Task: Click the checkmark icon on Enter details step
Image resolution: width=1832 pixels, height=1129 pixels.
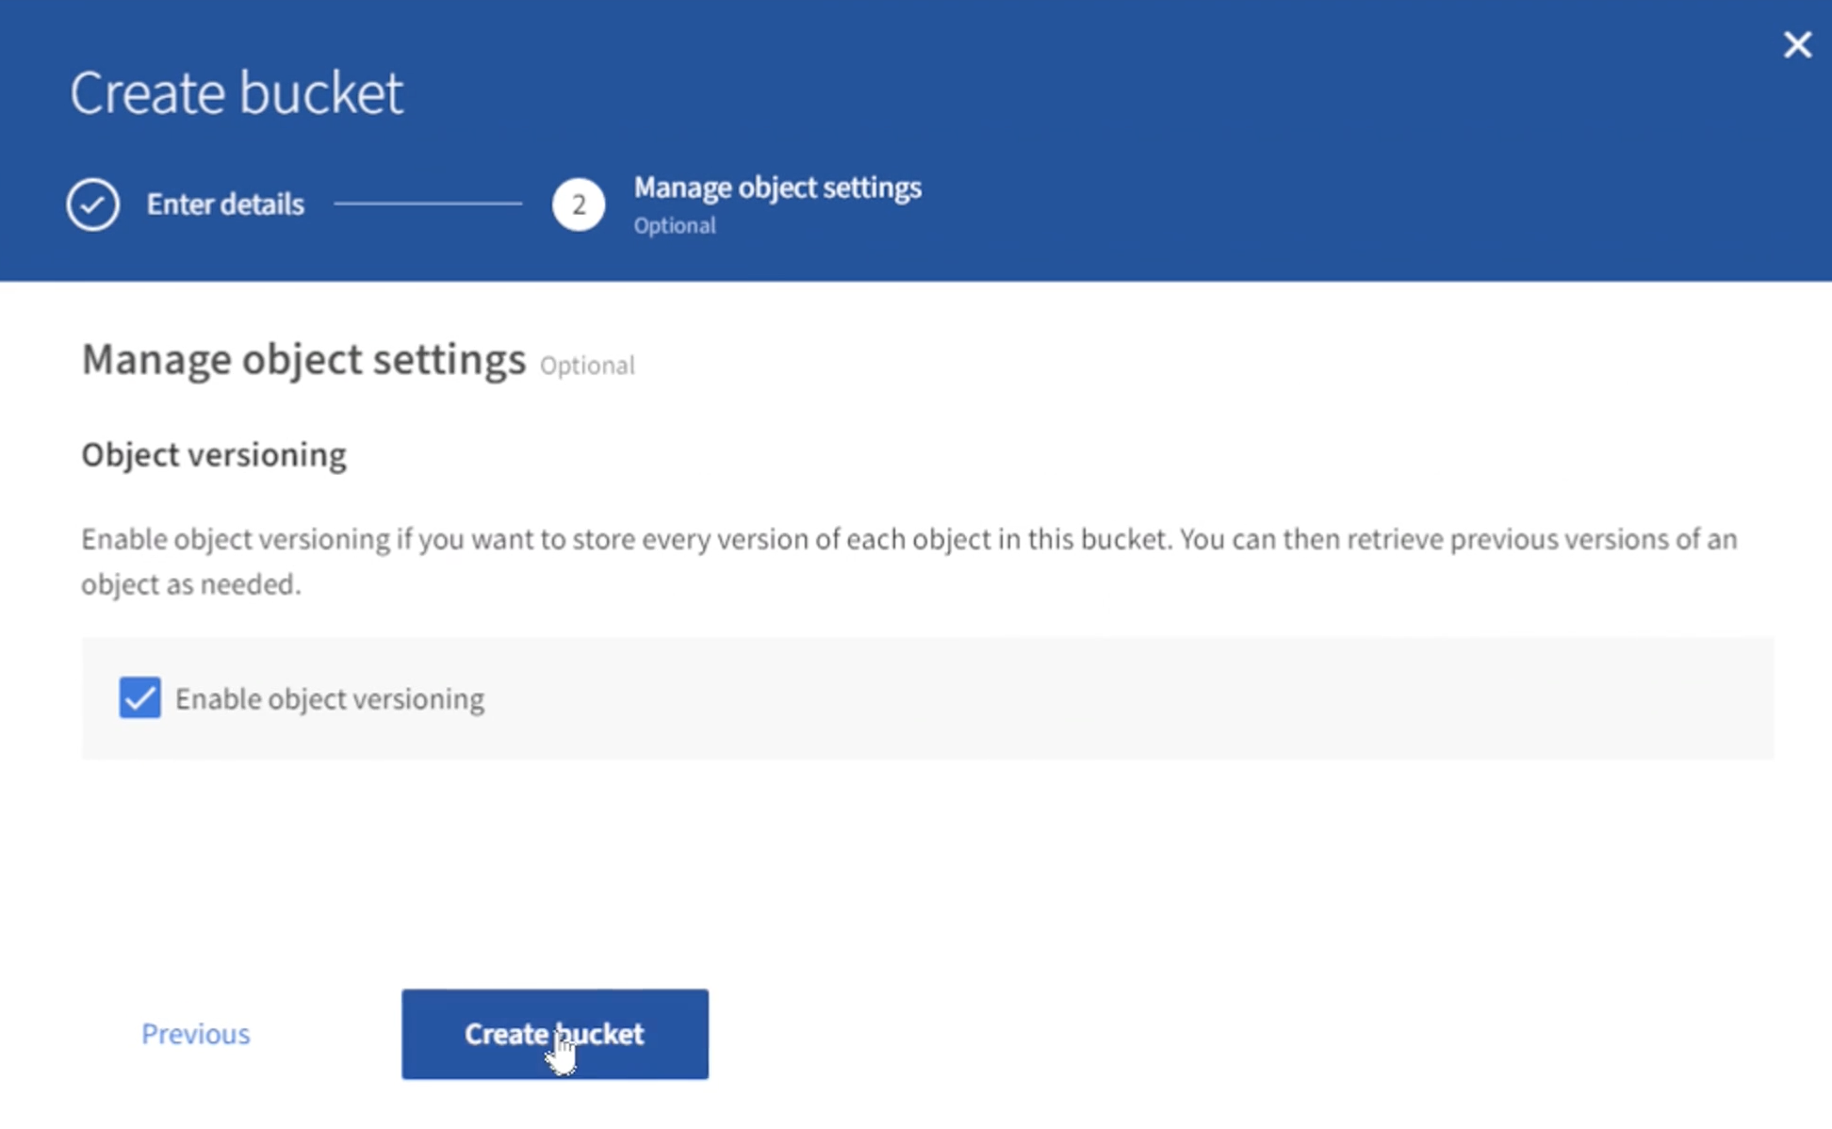Action: [93, 203]
